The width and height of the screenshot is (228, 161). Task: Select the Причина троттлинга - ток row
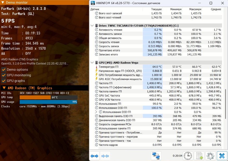158,141
